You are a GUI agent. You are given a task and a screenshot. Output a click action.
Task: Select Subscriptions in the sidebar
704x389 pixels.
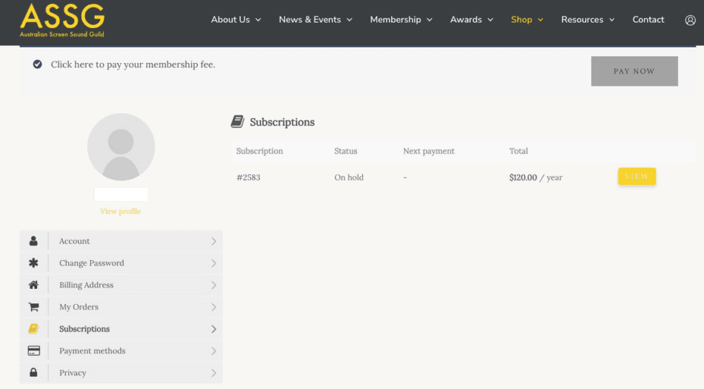tap(121, 329)
